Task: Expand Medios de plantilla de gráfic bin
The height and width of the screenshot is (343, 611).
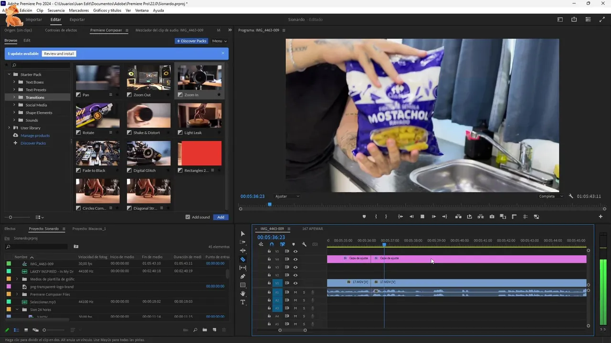Action: click(17, 279)
